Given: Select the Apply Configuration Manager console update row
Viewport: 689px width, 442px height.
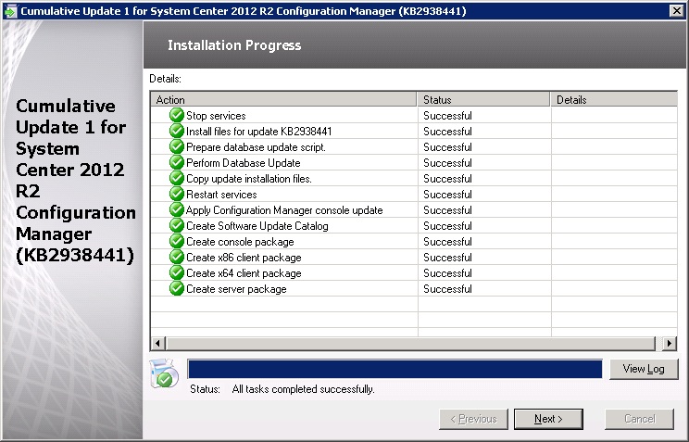Looking at the screenshot, I should [283, 210].
